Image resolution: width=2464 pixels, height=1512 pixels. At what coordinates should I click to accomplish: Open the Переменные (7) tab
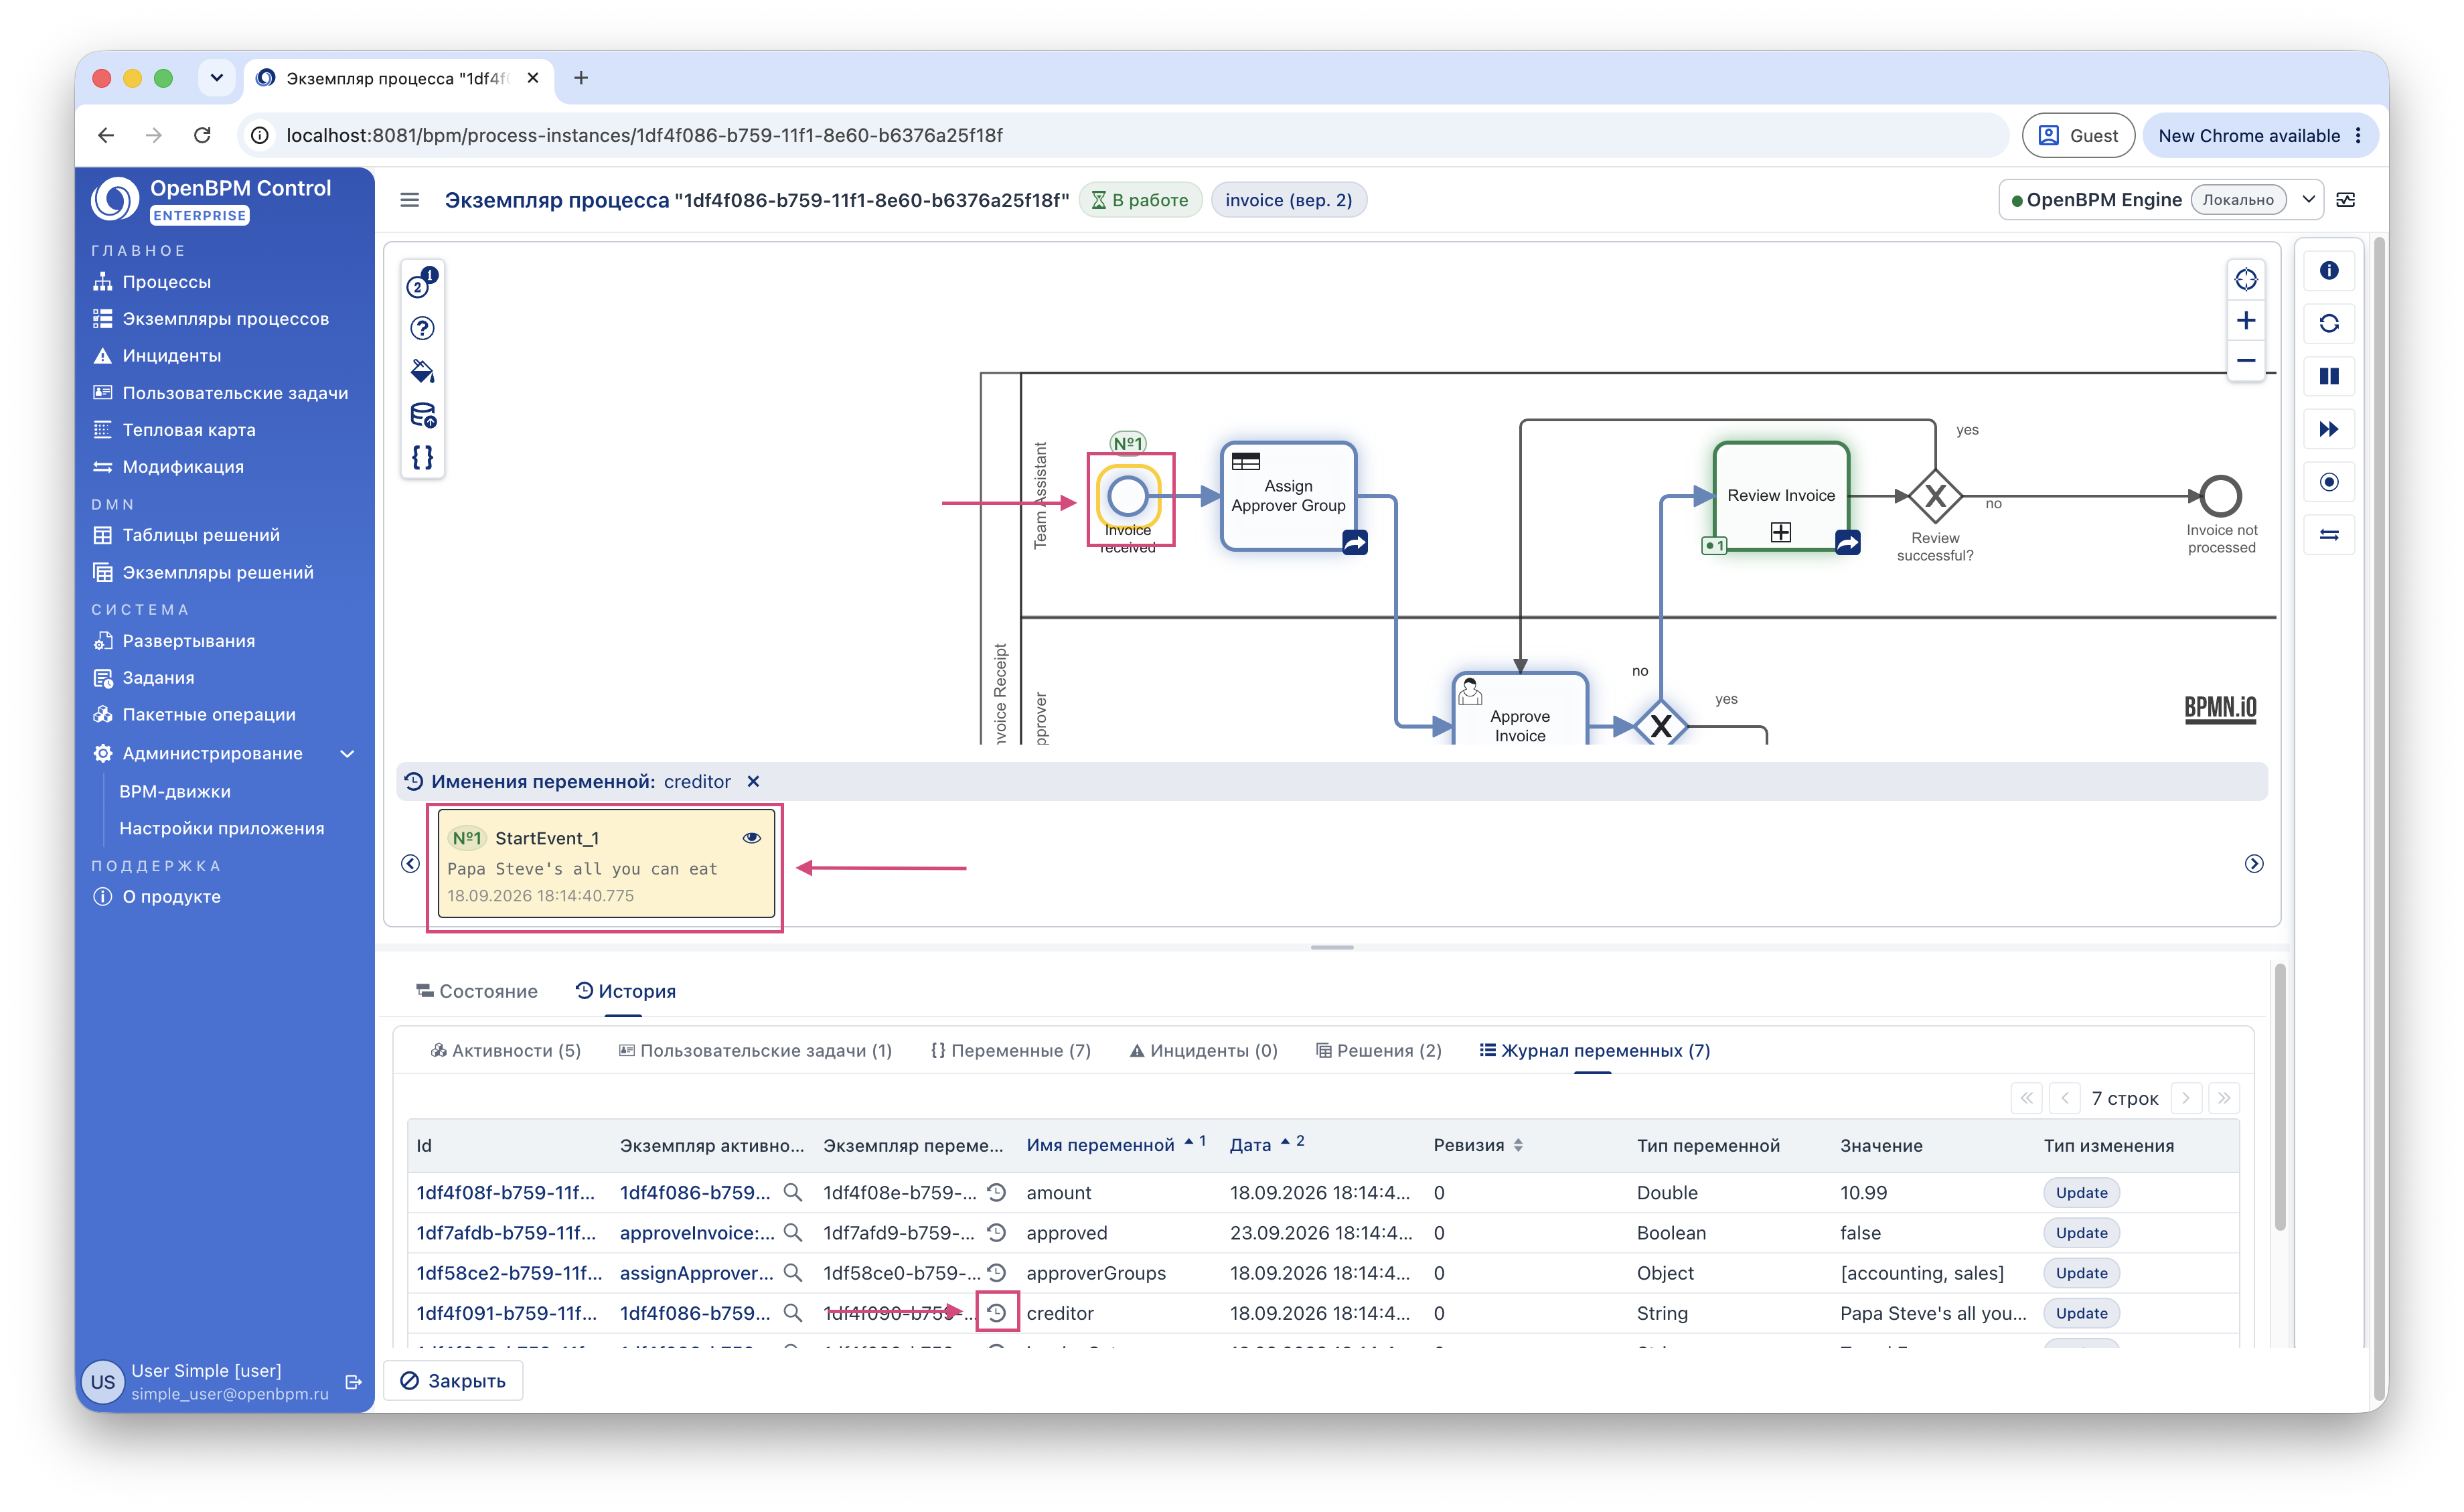pos(1010,1051)
